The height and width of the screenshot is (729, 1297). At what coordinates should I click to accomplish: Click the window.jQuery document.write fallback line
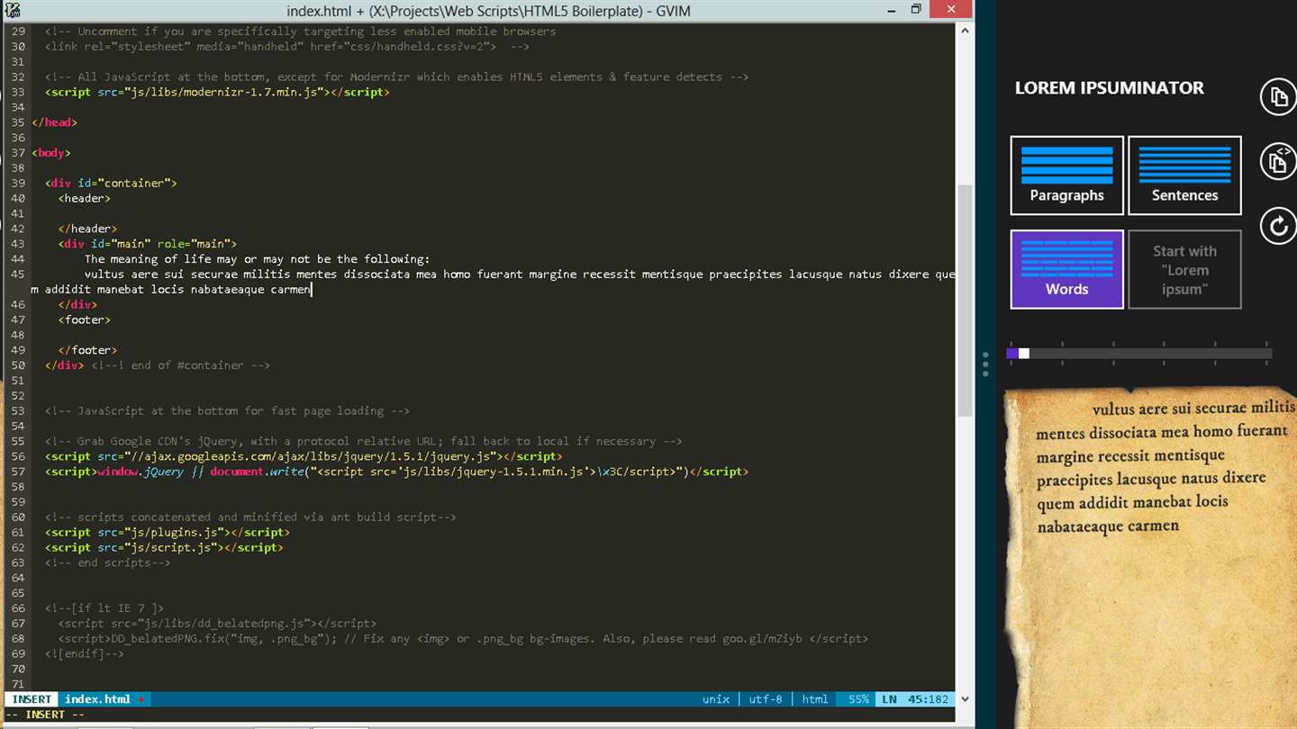[396, 472]
